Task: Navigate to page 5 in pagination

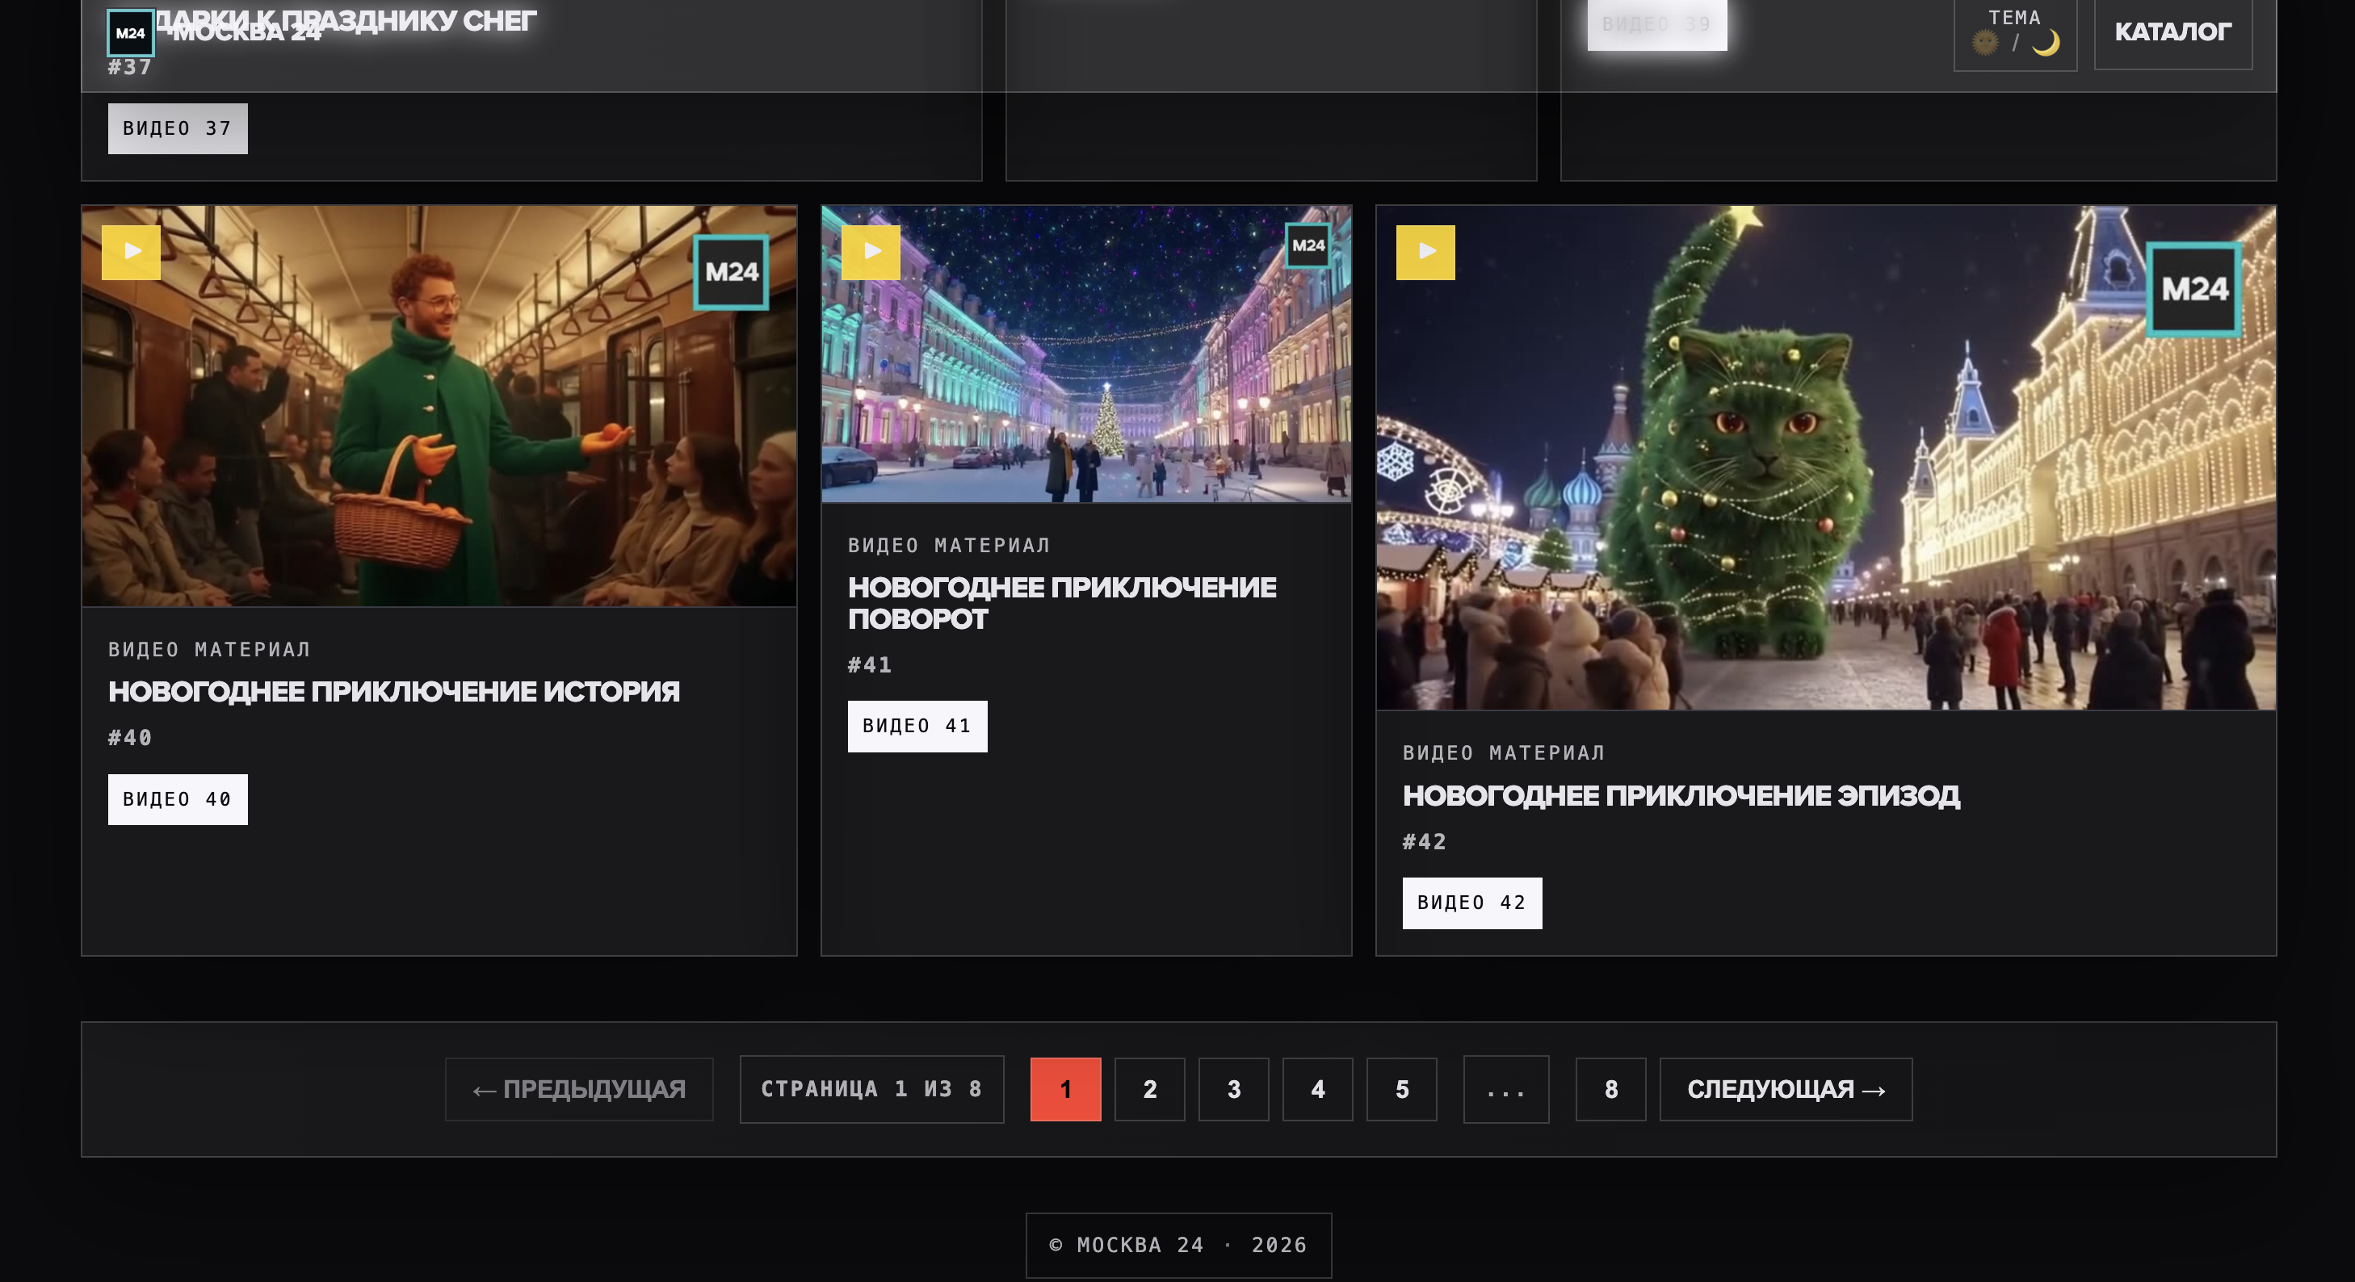Action: point(1401,1089)
